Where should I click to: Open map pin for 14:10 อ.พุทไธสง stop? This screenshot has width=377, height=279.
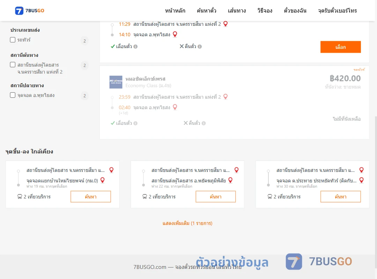tap(175, 35)
